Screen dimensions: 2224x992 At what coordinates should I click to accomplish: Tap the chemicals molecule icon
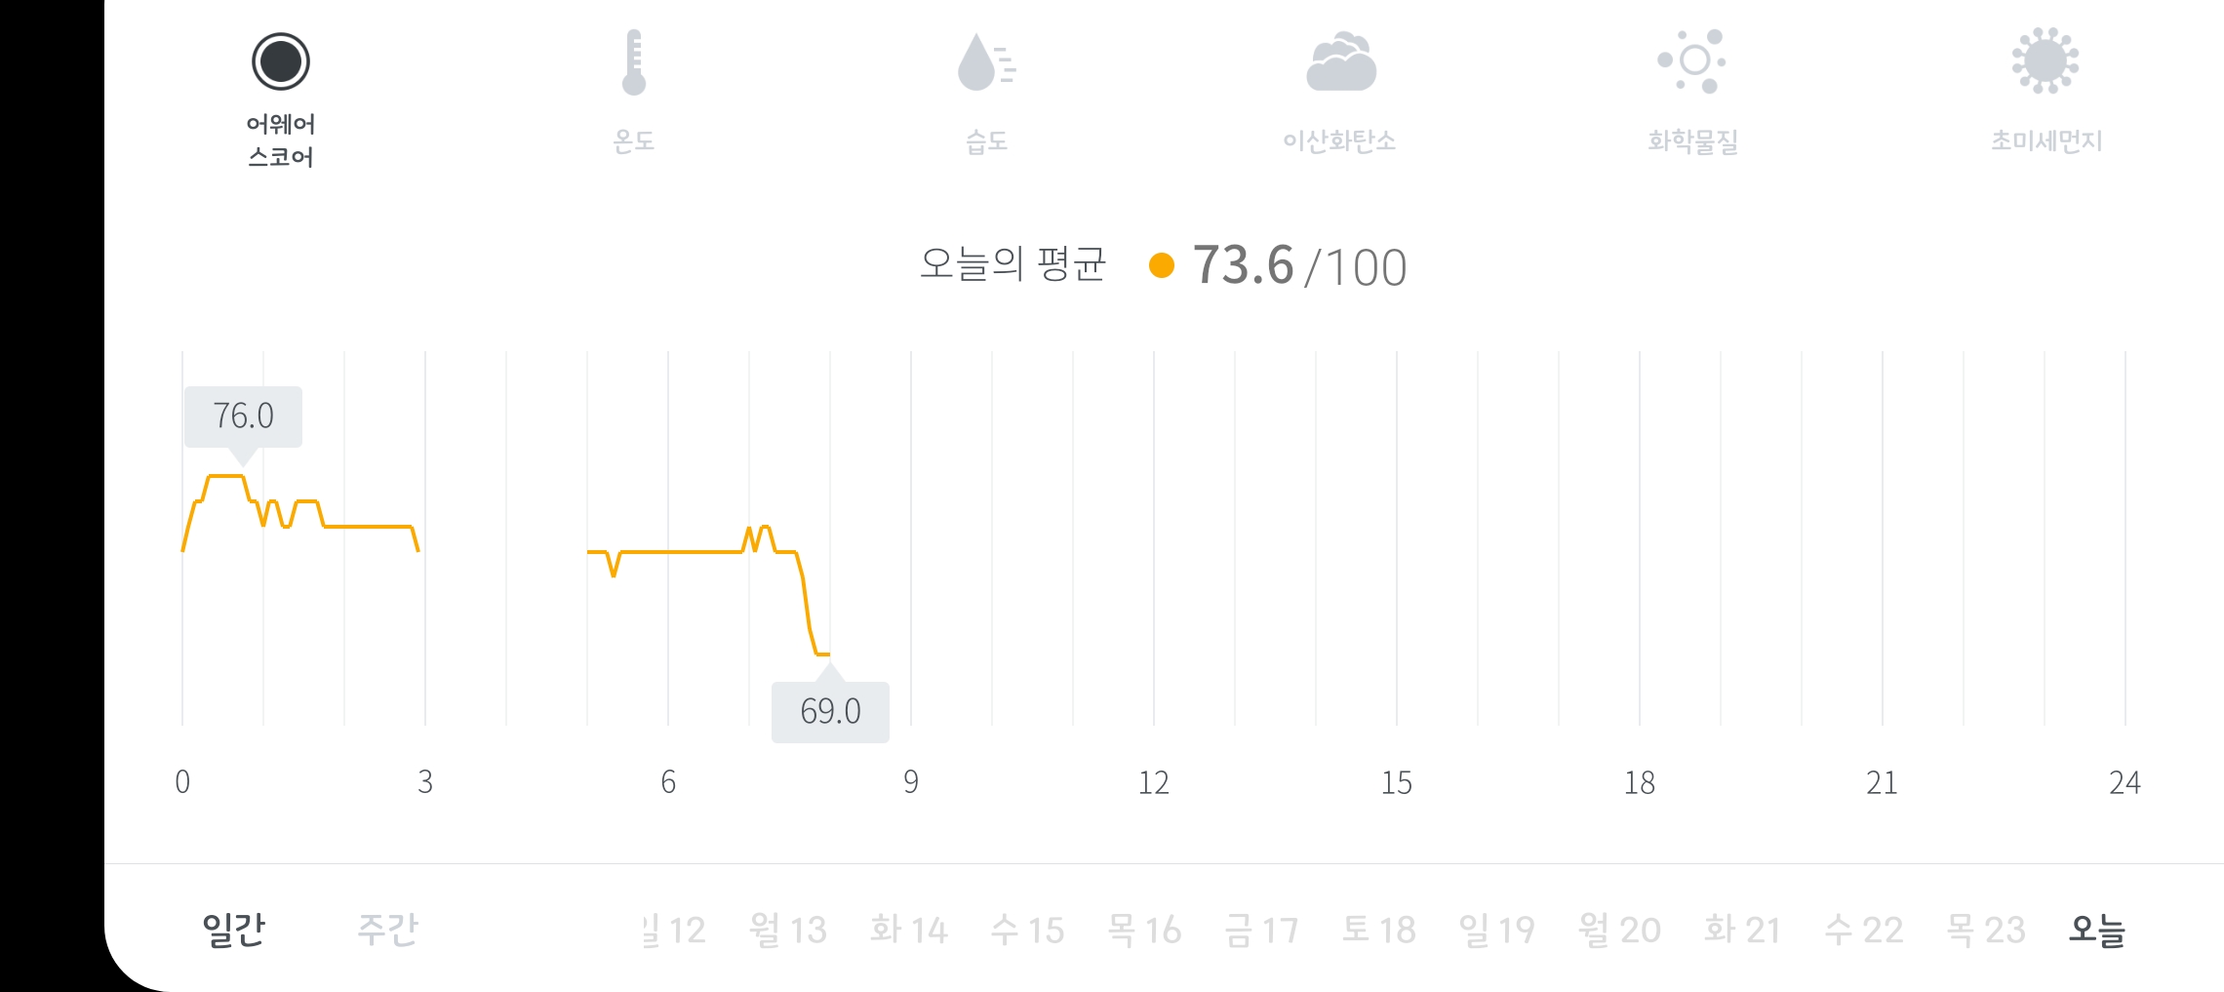pos(1693,61)
